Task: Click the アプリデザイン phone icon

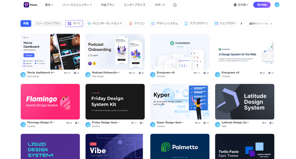Action: pos(186,23)
